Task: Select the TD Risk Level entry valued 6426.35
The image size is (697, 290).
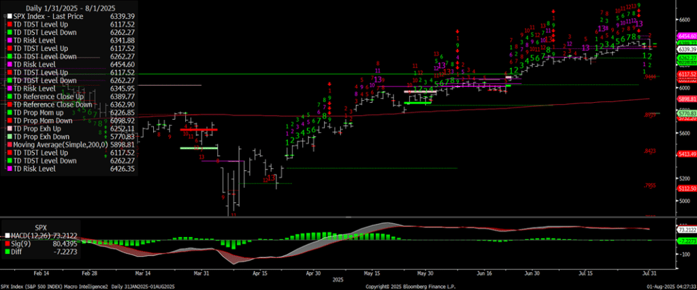Action: 41,168
